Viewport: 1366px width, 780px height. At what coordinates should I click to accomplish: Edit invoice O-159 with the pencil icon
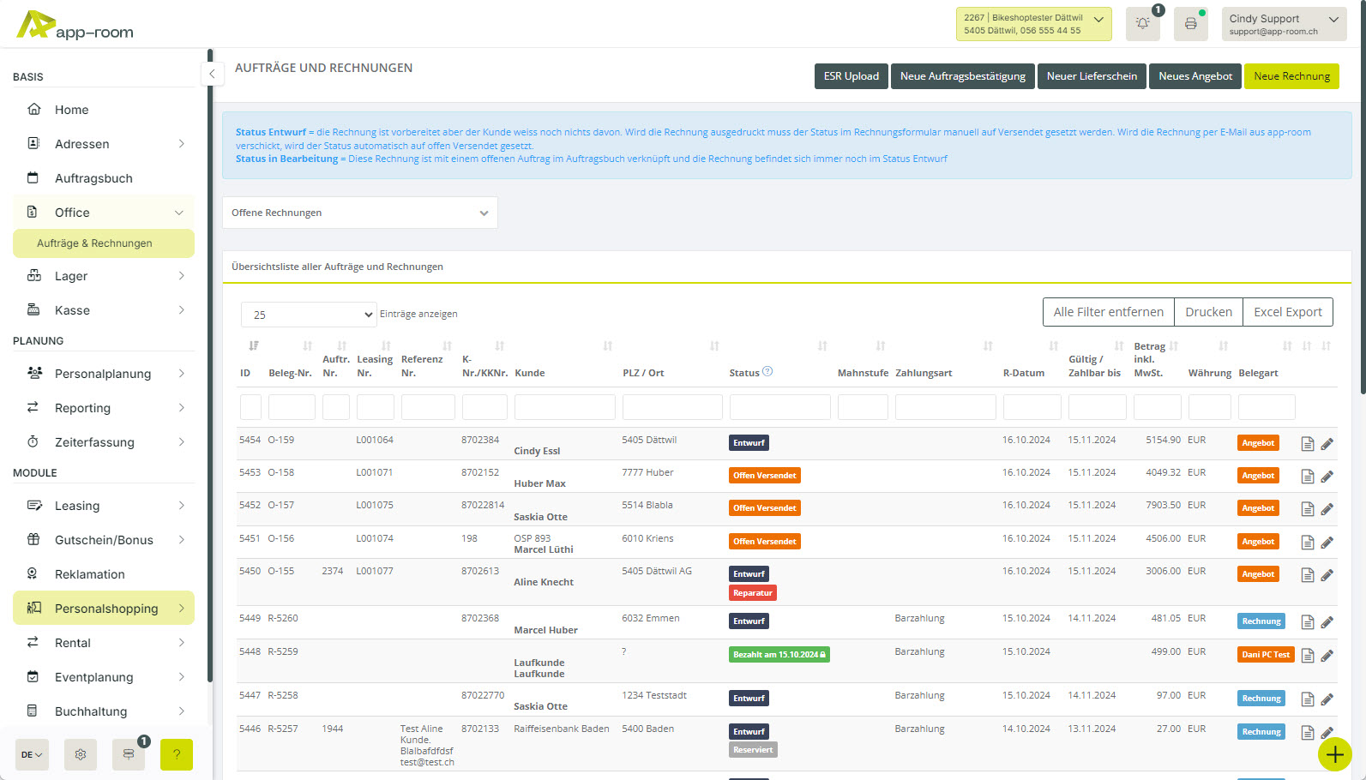coord(1327,444)
